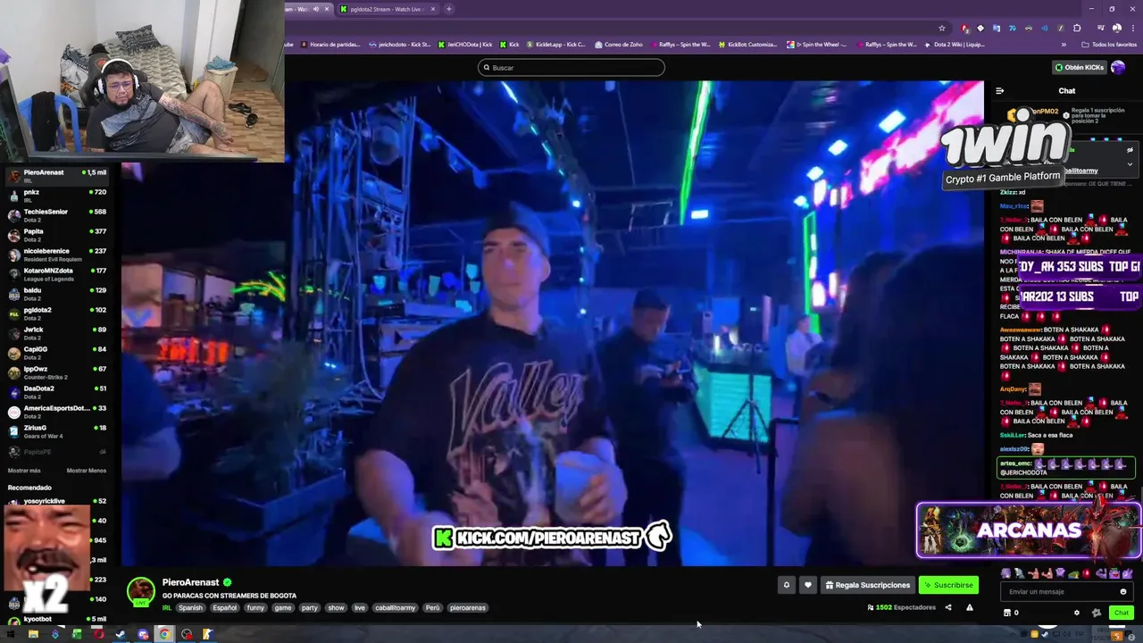Switch to pgldota2 Stream browser tab
The height and width of the screenshot is (643, 1143).
tap(388, 9)
